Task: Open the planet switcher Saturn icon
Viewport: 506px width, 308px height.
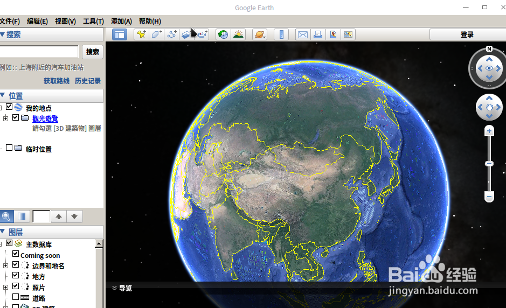Action: point(260,34)
